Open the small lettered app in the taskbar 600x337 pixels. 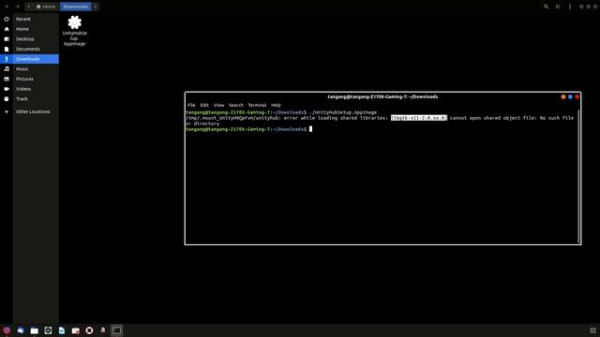click(x=103, y=330)
